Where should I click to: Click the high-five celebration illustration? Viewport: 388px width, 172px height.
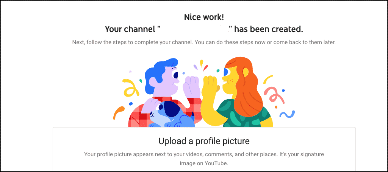[204, 92]
